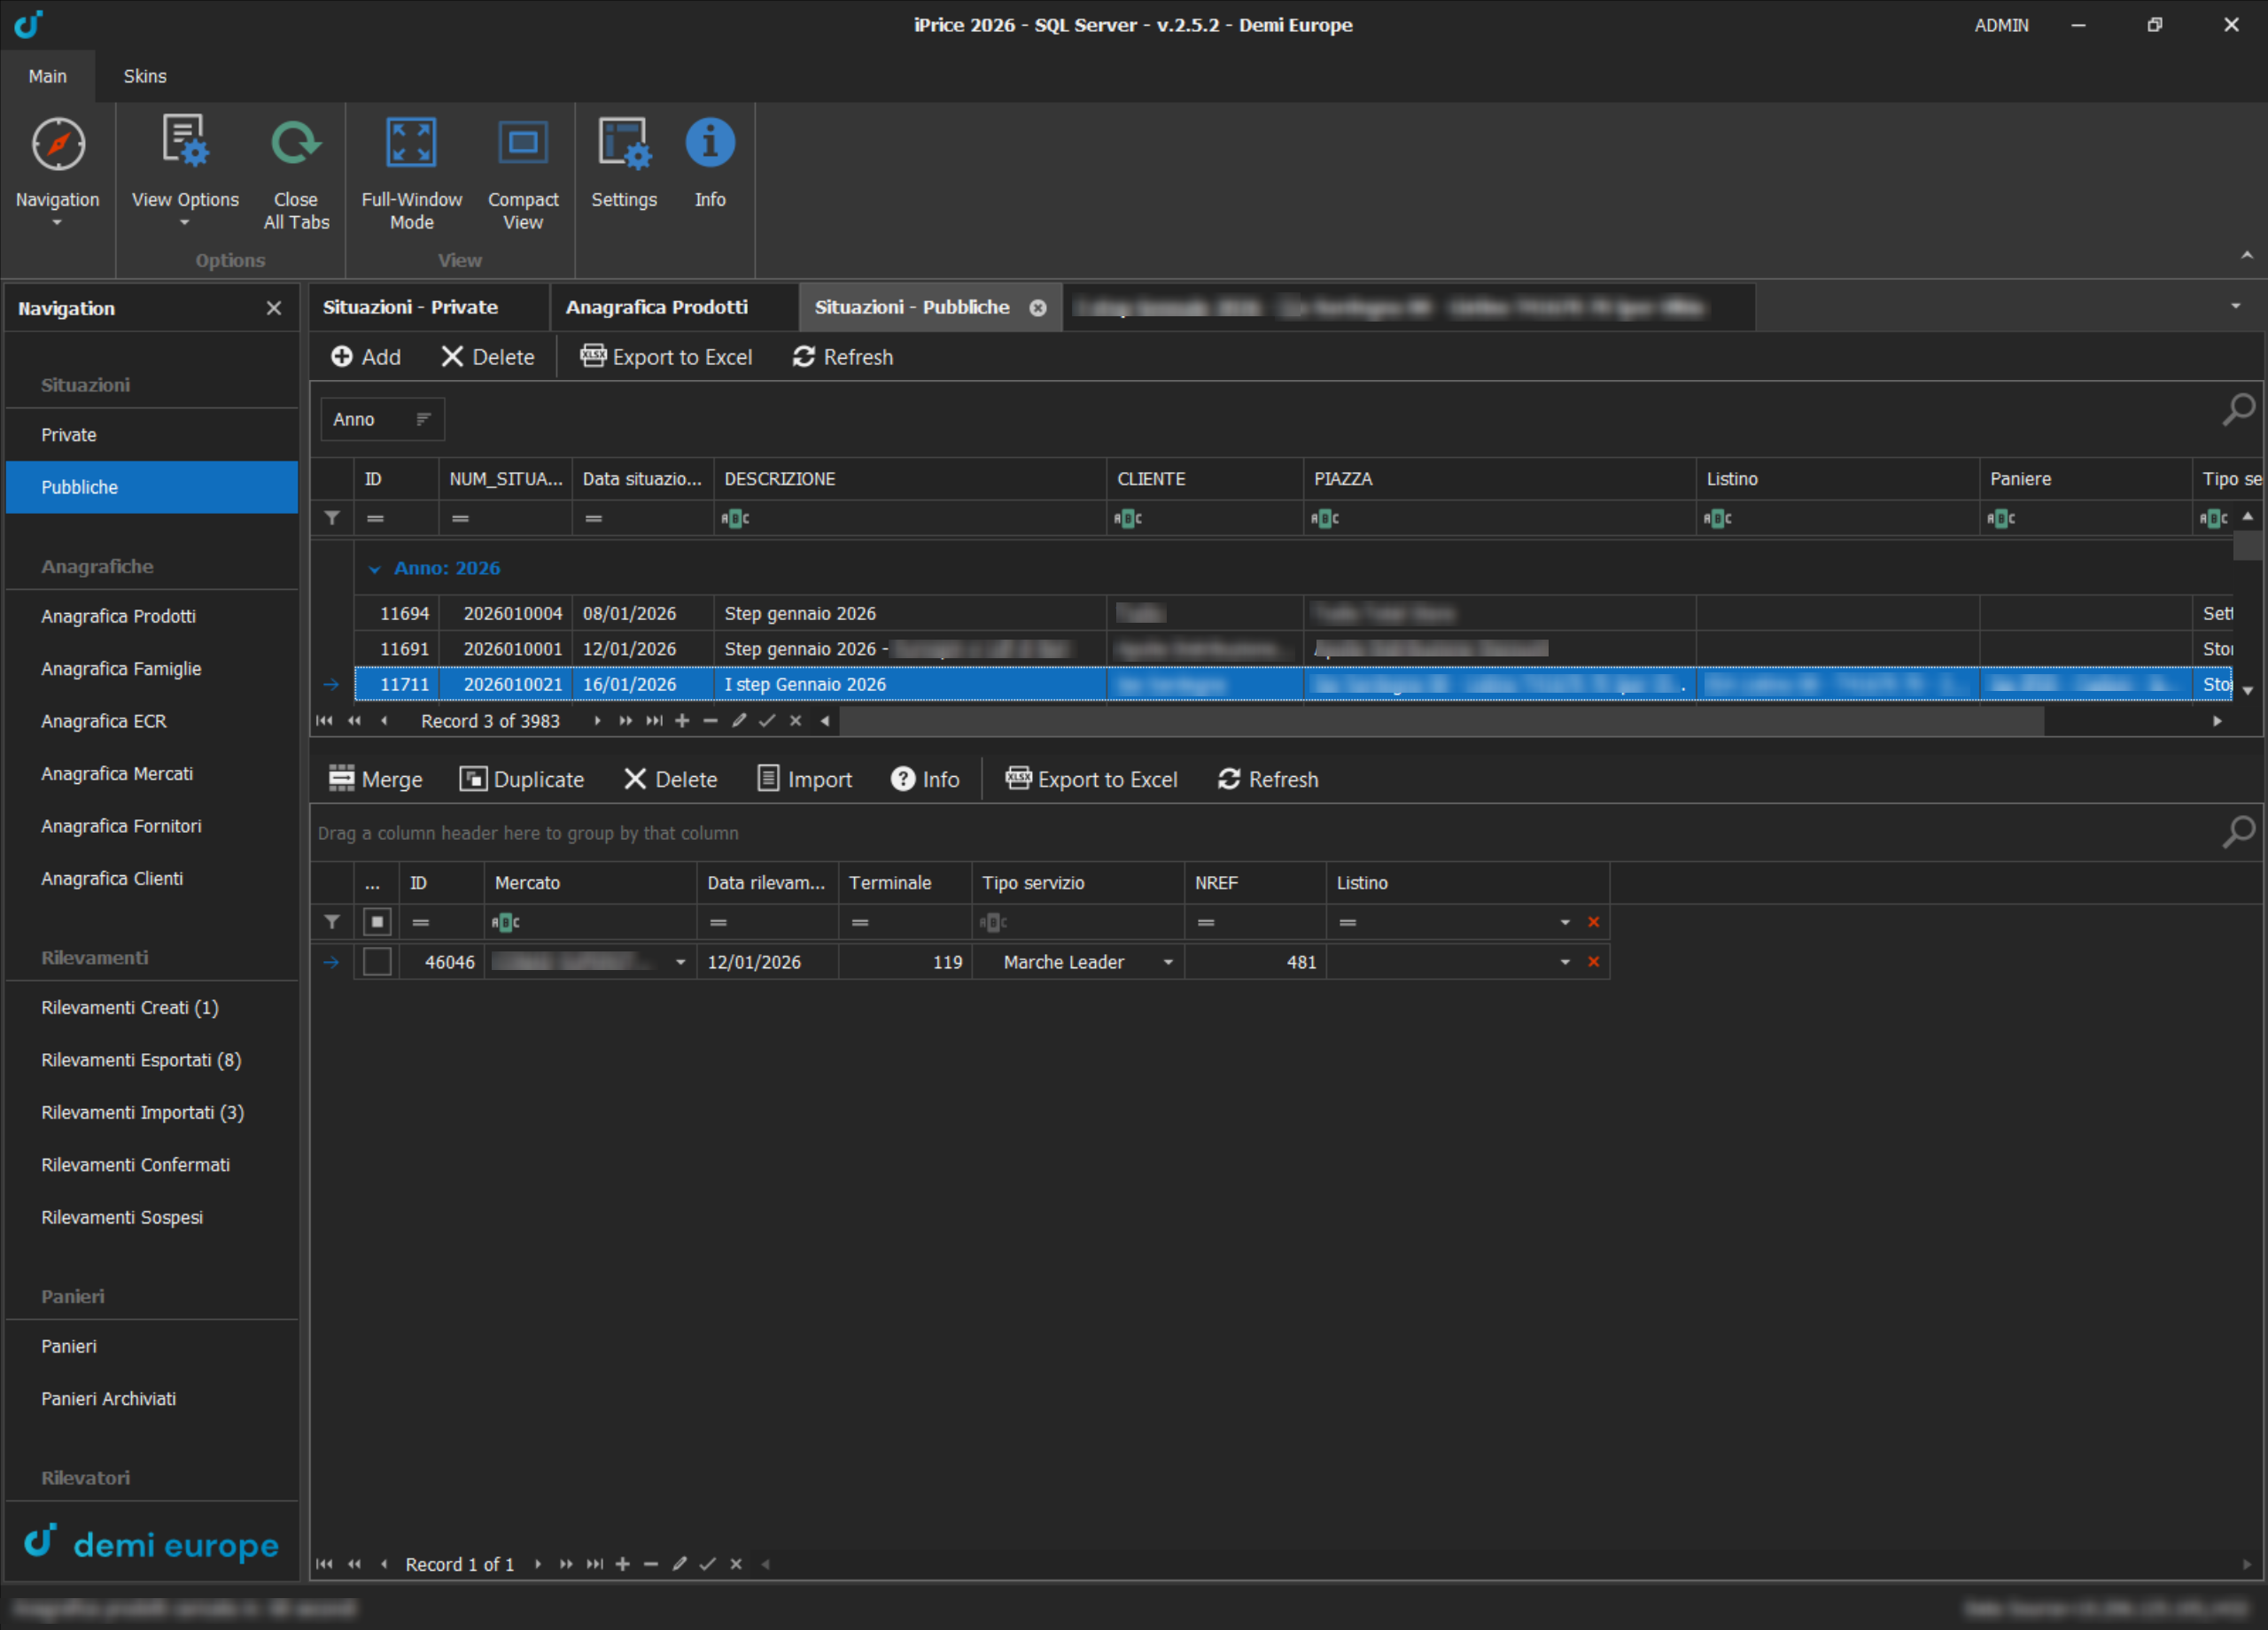
Task: Activate Full-Window Mode
Action: pyautogui.click(x=411, y=172)
